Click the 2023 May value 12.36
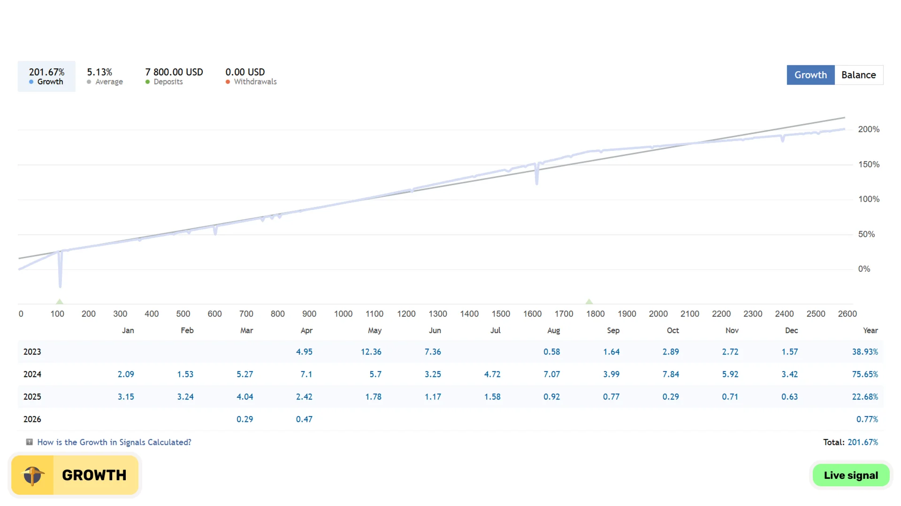The height and width of the screenshot is (506, 901). 371,351
